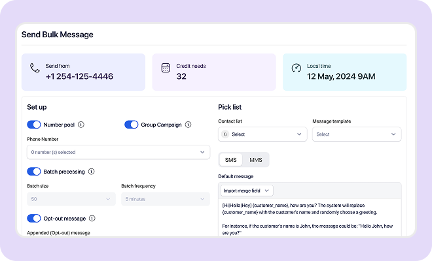This screenshot has width=432, height=261.
Task: Click the Local time card
Action: tap(345, 72)
